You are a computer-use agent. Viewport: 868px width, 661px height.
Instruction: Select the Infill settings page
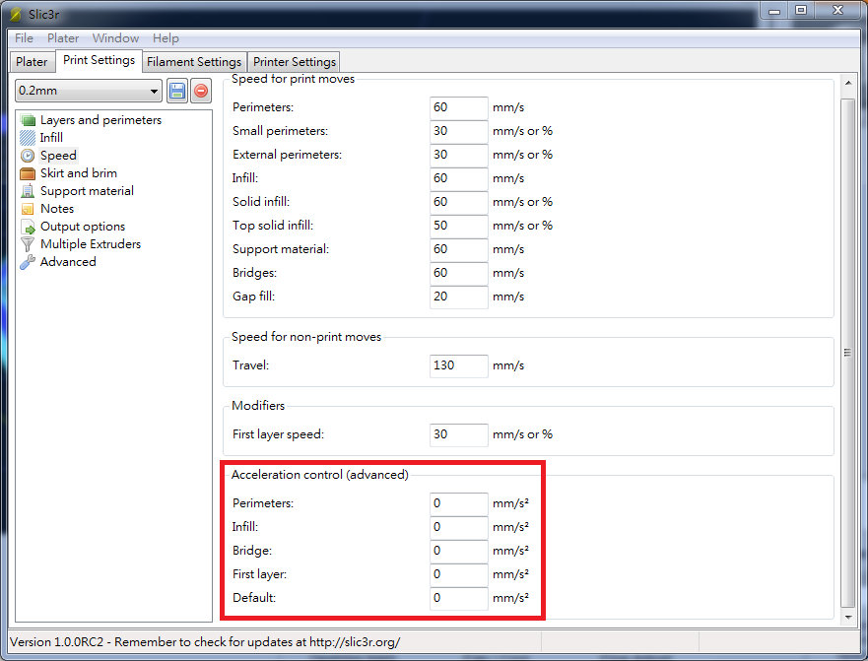51,137
